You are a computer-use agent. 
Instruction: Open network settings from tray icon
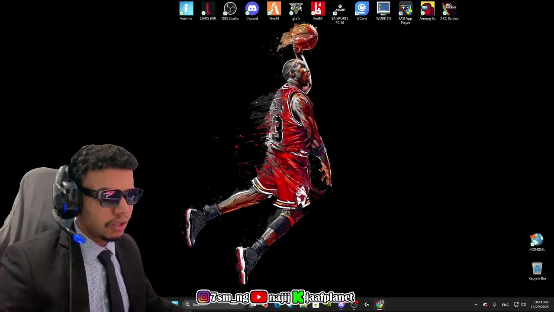point(516,305)
